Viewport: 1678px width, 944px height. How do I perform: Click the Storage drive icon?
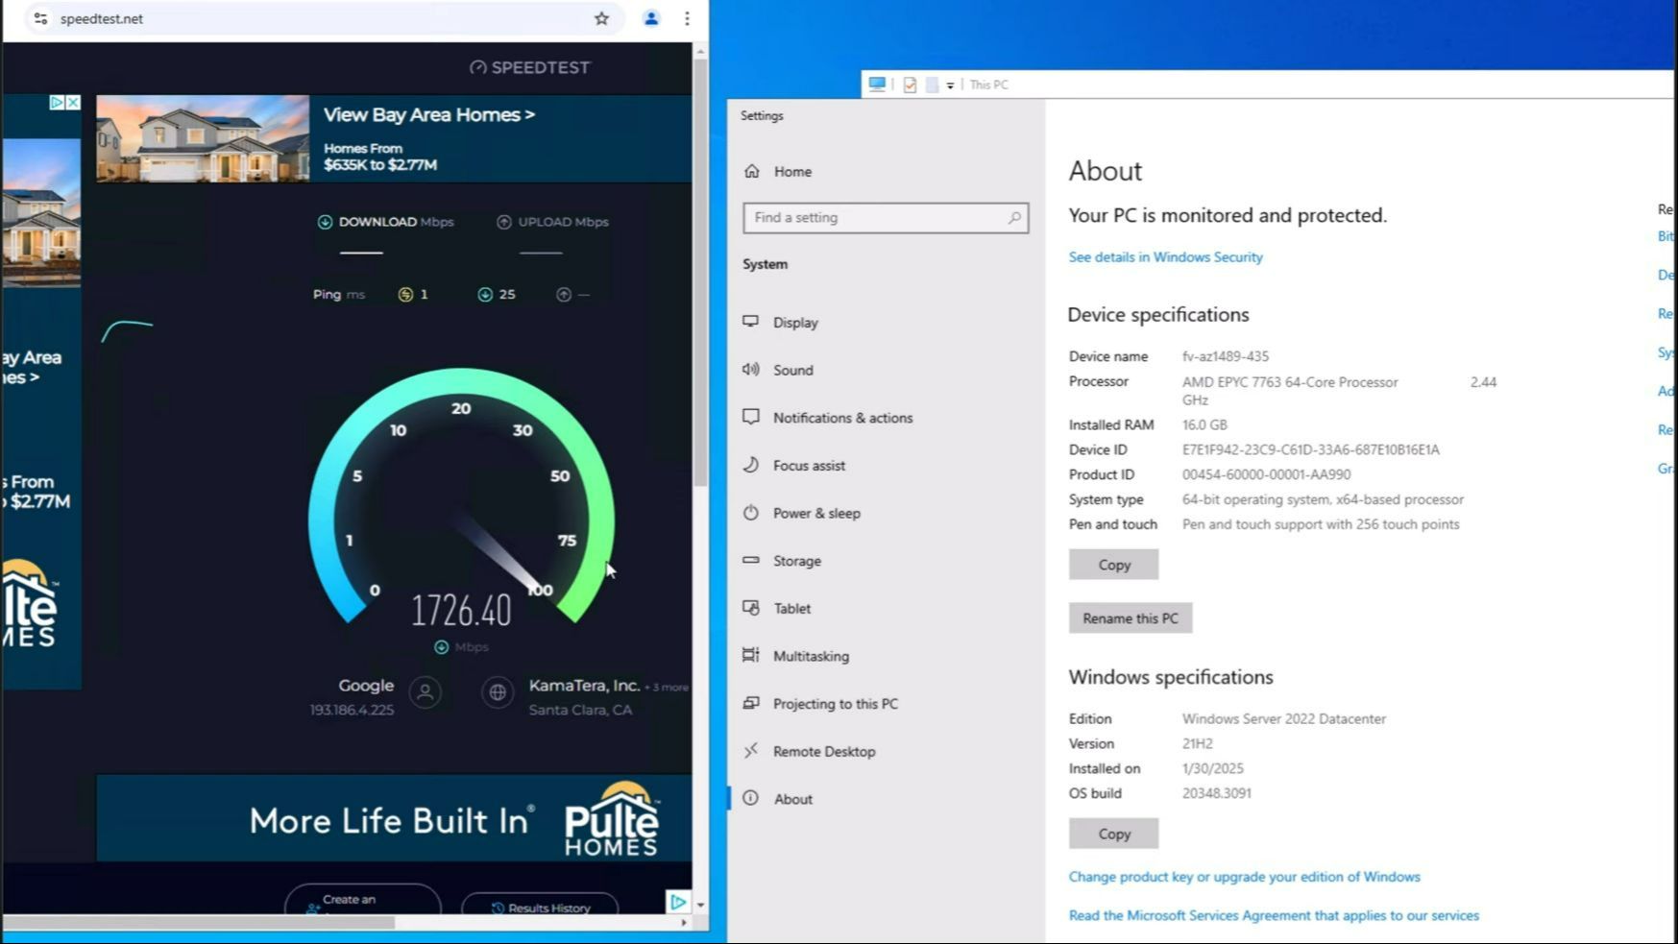(751, 560)
